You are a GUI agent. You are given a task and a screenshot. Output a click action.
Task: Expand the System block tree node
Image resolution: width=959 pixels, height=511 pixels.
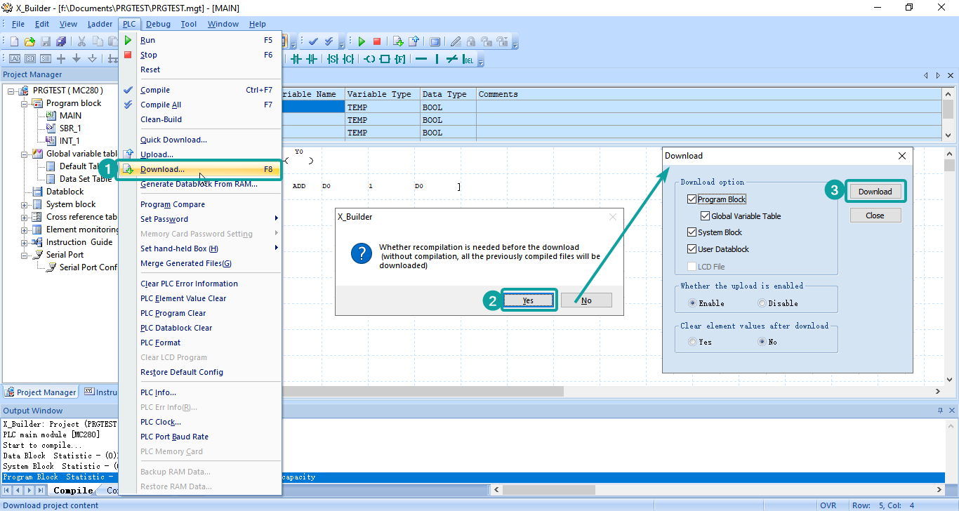pyautogui.click(x=25, y=204)
